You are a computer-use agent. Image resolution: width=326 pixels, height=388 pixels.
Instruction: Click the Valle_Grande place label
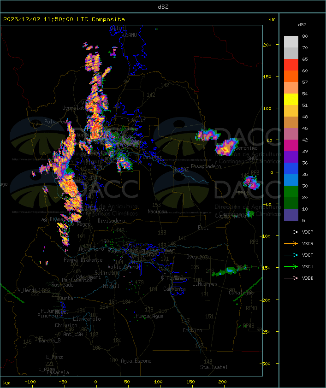pyautogui.click(x=125, y=267)
